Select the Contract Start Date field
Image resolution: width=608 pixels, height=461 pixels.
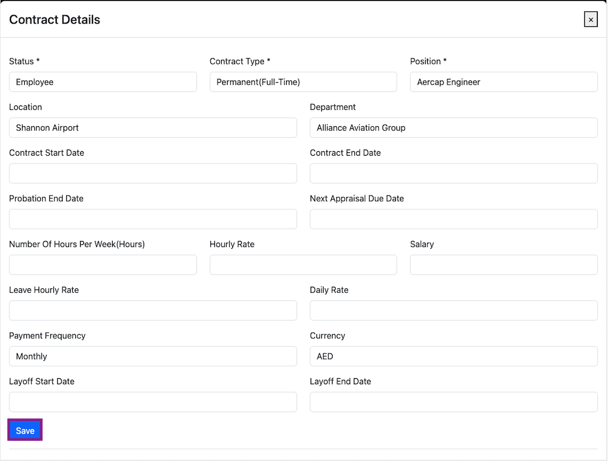[x=153, y=174]
